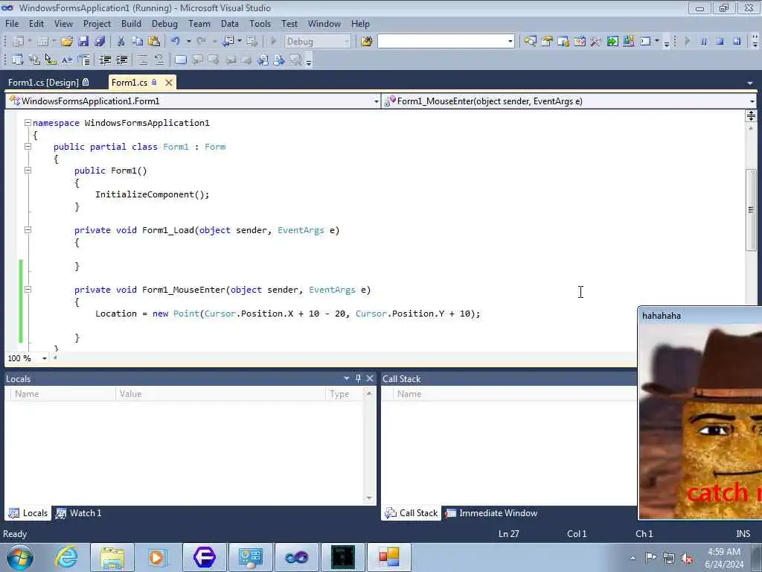Open the 100 % zoom dropdown
The width and height of the screenshot is (762, 572).
click(44, 358)
